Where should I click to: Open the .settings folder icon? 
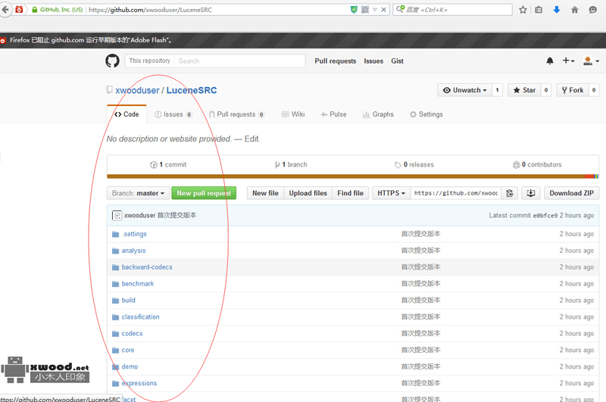(x=115, y=234)
